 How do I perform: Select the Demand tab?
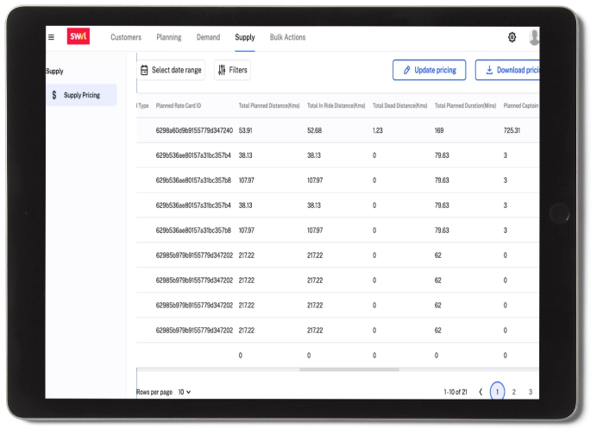coord(208,37)
